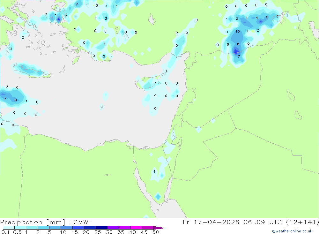The image size is (319, 234).
Task: Click the '25' legend scale label
Action: (98, 232)
